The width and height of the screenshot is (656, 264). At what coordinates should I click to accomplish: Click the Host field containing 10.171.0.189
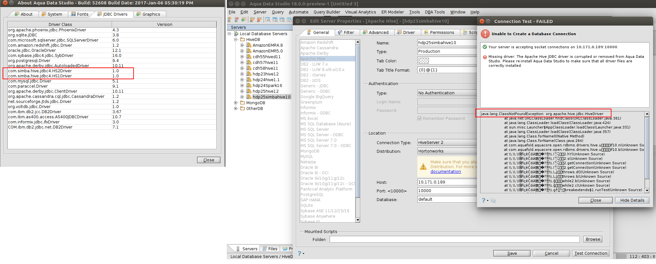(447, 182)
